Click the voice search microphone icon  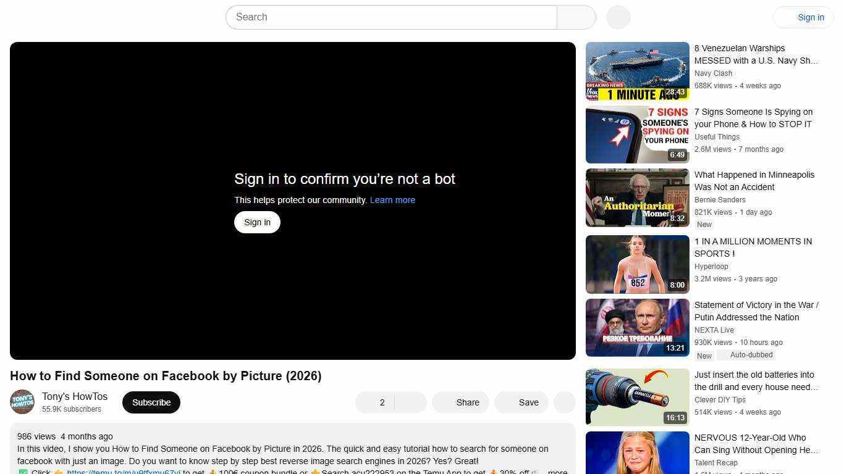tap(617, 17)
